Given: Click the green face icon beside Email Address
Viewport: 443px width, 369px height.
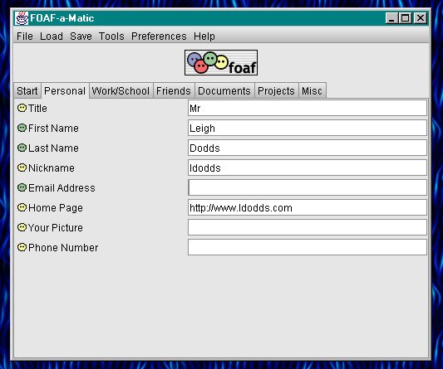Looking at the screenshot, I should (22, 187).
